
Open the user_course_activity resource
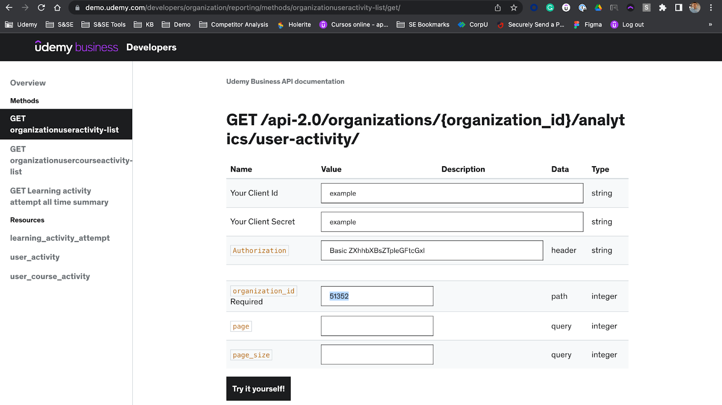[50, 276]
